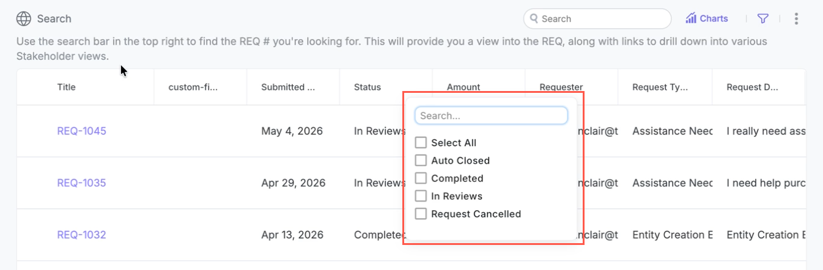This screenshot has width=823, height=270.
Task: Open the three-dot more options menu
Action: 796,19
